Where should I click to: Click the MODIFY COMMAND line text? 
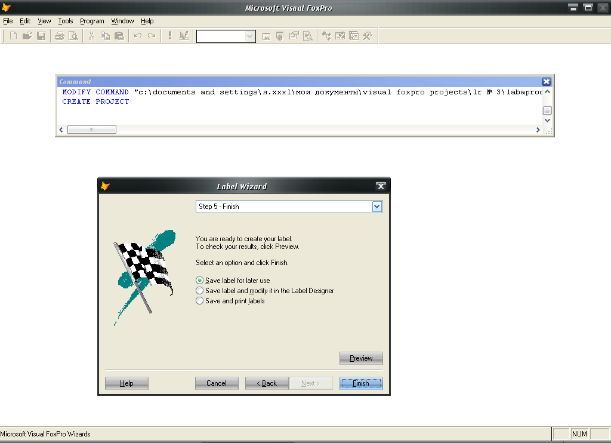coord(302,92)
